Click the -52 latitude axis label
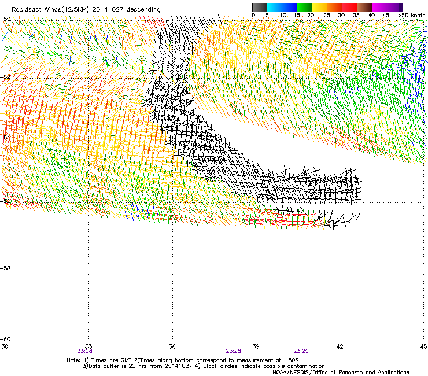The image size is (428, 376). [x=5, y=77]
